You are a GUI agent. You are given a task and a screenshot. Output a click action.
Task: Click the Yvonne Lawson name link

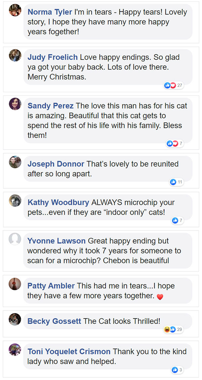point(57,241)
